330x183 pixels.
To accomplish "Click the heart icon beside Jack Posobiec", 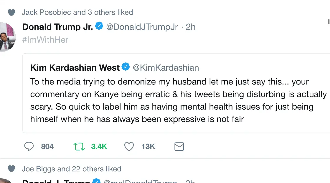I will (x=11, y=12).
